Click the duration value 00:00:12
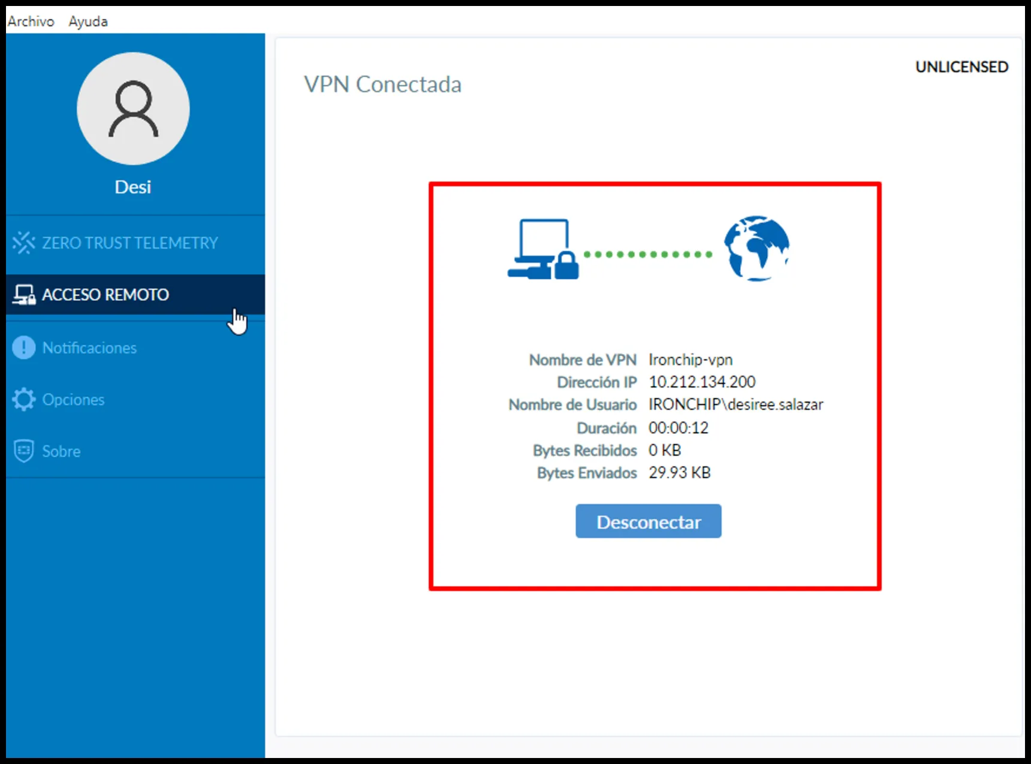1031x764 pixels. click(679, 428)
